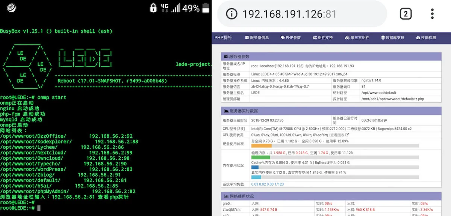Click the Linux LEDE 4.4.85 server identifier text
The height and width of the screenshot is (216, 451).
(x=299, y=74)
